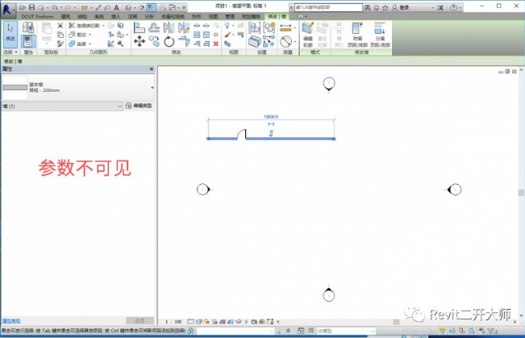Open the 主模型 design options dropdown
Screen dimensions: 525x338
[346, 331]
